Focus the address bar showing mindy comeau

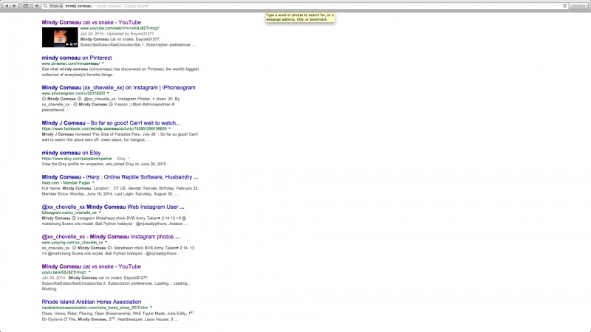pyautogui.click(x=305, y=6)
